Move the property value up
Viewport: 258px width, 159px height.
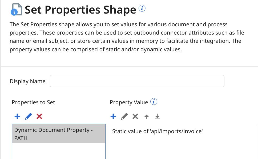146,116
